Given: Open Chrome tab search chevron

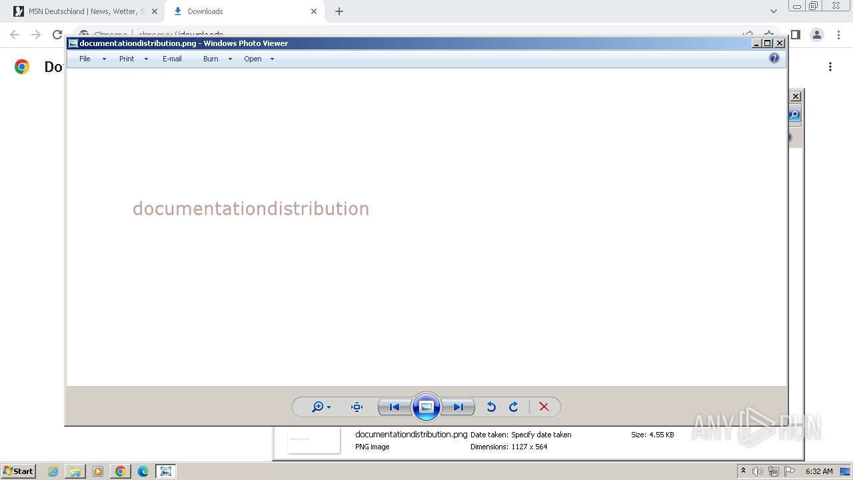Looking at the screenshot, I should pos(774,11).
